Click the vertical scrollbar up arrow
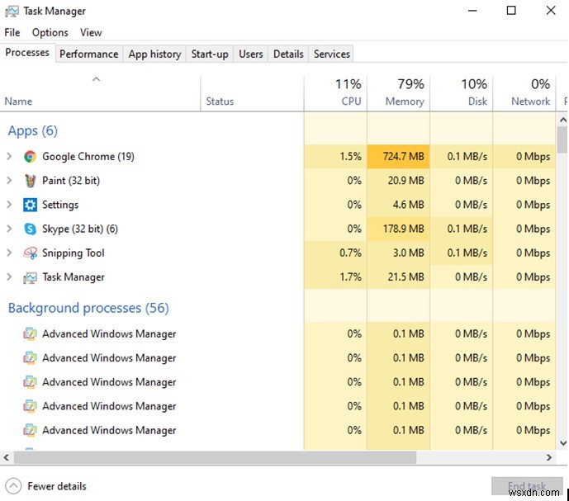Viewport: 569px width, 501px height. pyautogui.click(x=563, y=120)
